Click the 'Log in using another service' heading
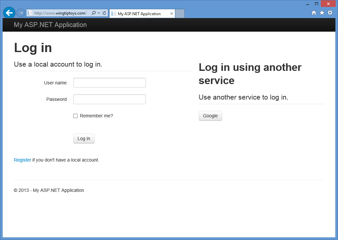Image resolution: width=338 pixels, height=240 pixels. (250, 74)
